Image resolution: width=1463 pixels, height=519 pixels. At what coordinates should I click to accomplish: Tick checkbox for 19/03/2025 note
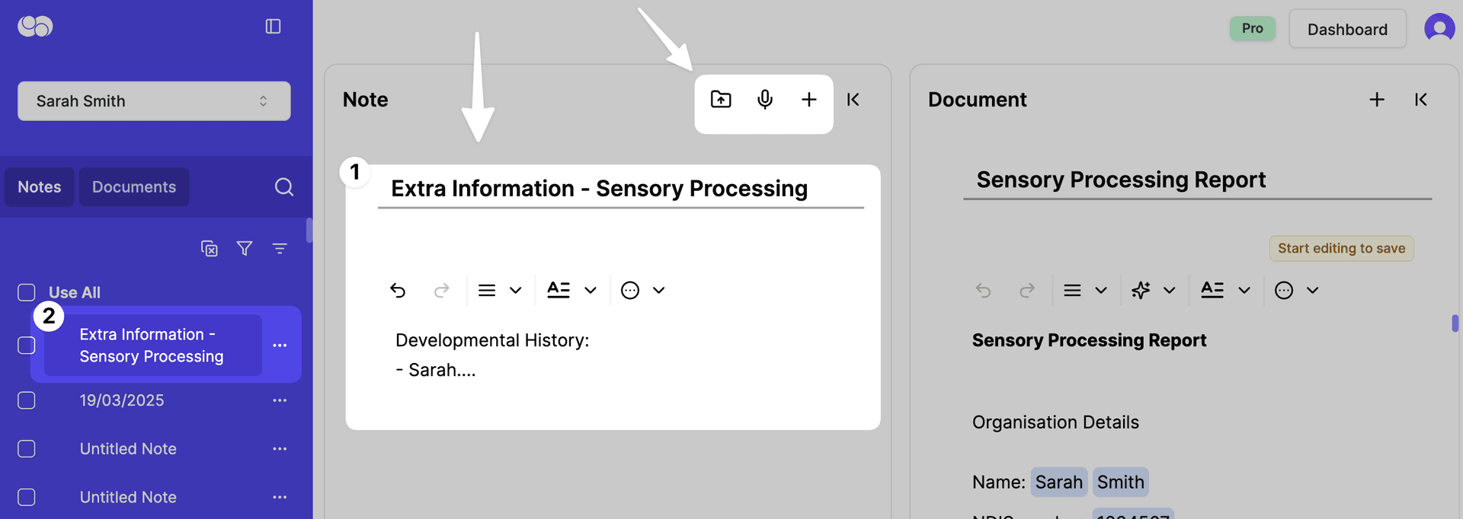pyautogui.click(x=27, y=400)
